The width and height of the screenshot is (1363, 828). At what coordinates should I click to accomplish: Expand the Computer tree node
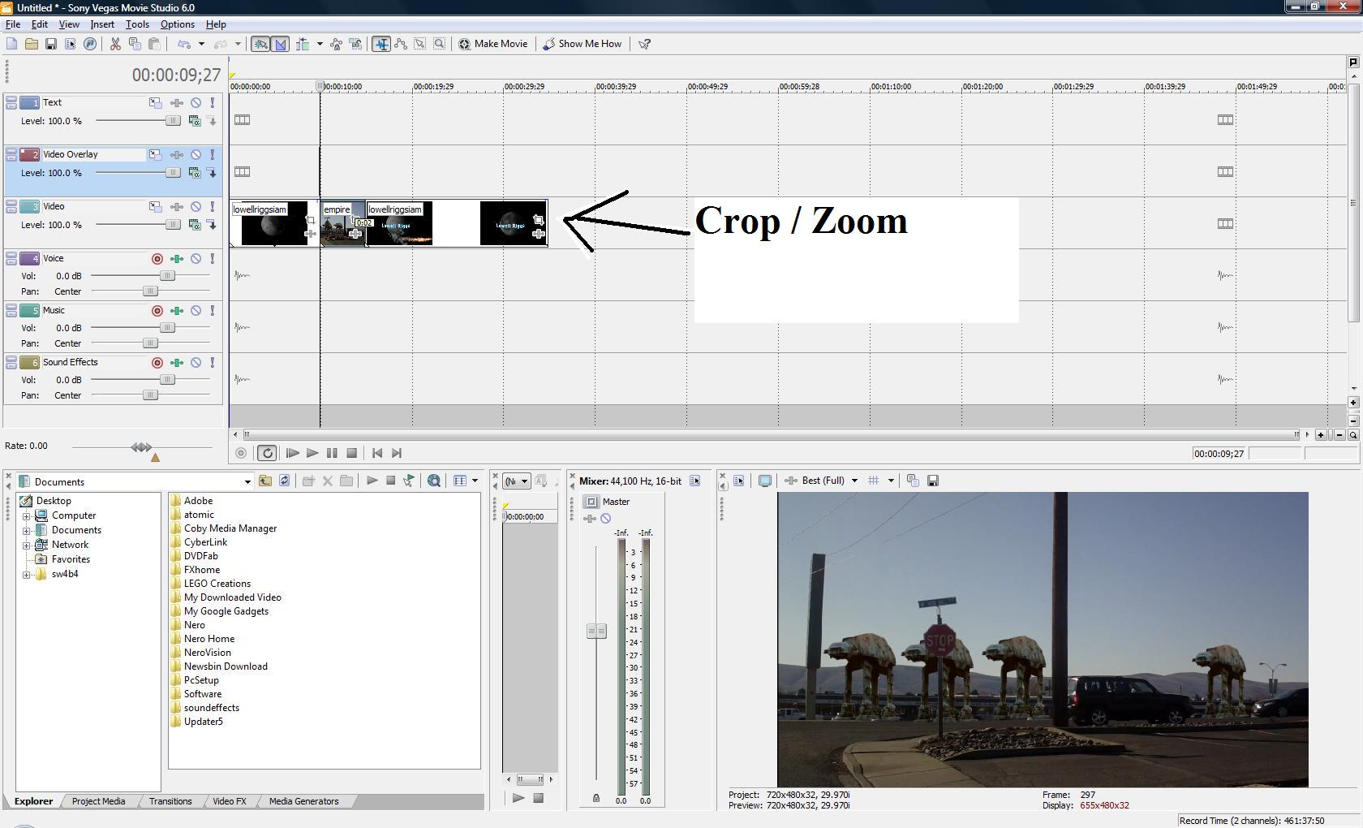pyautogui.click(x=26, y=515)
